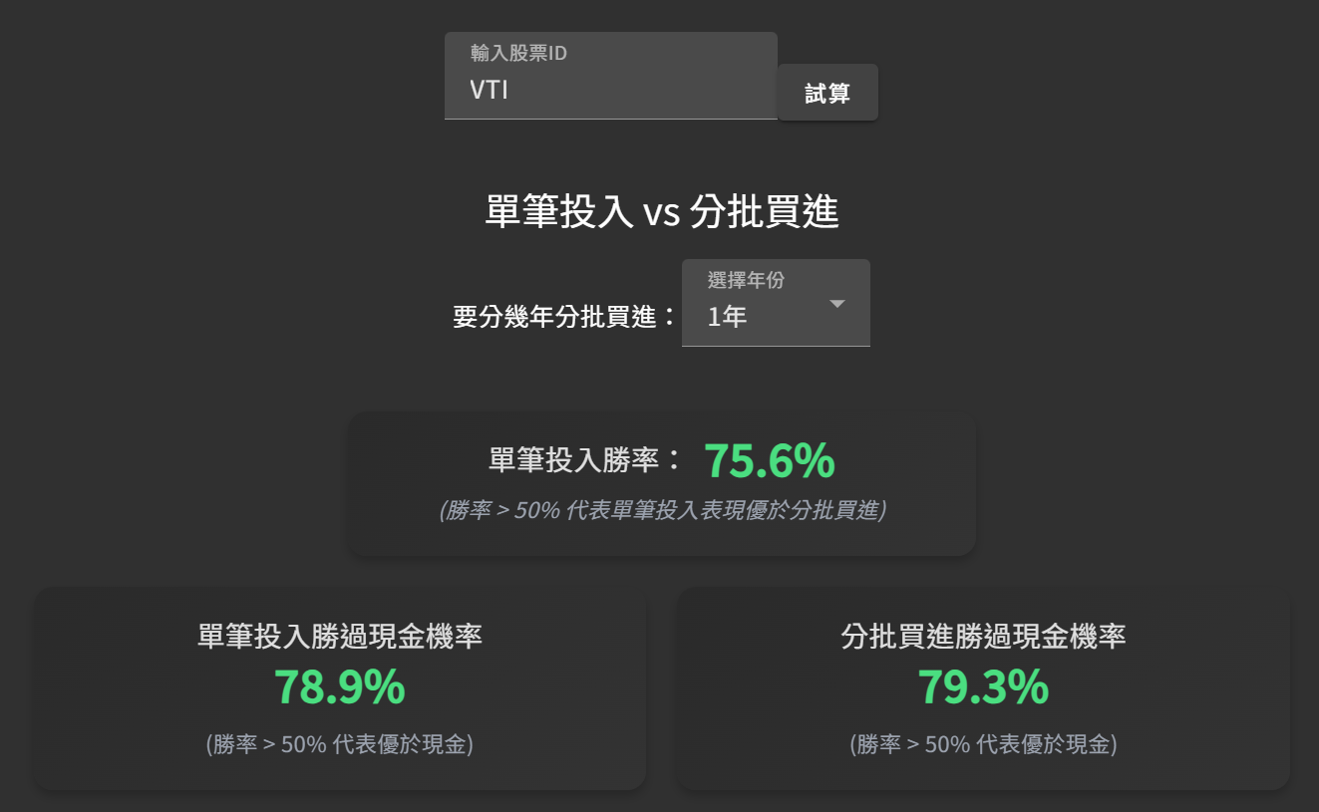This screenshot has width=1319, height=812.
Task: Click the 優於現金 note below 79.3%
Action: pyautogui.click(x=983, y=744)
